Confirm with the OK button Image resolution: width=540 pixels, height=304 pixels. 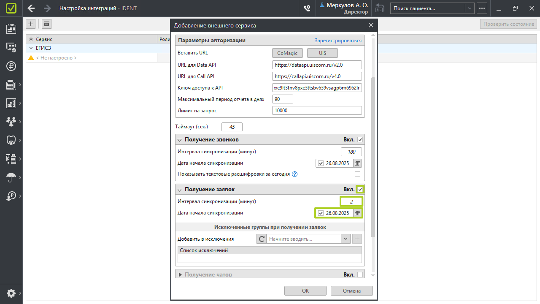click(305, 290)
